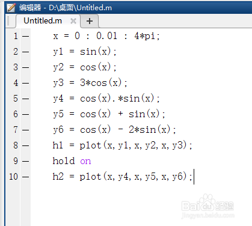Click line number 1 in gutter

pyautogui.click(x=16, y=36)
